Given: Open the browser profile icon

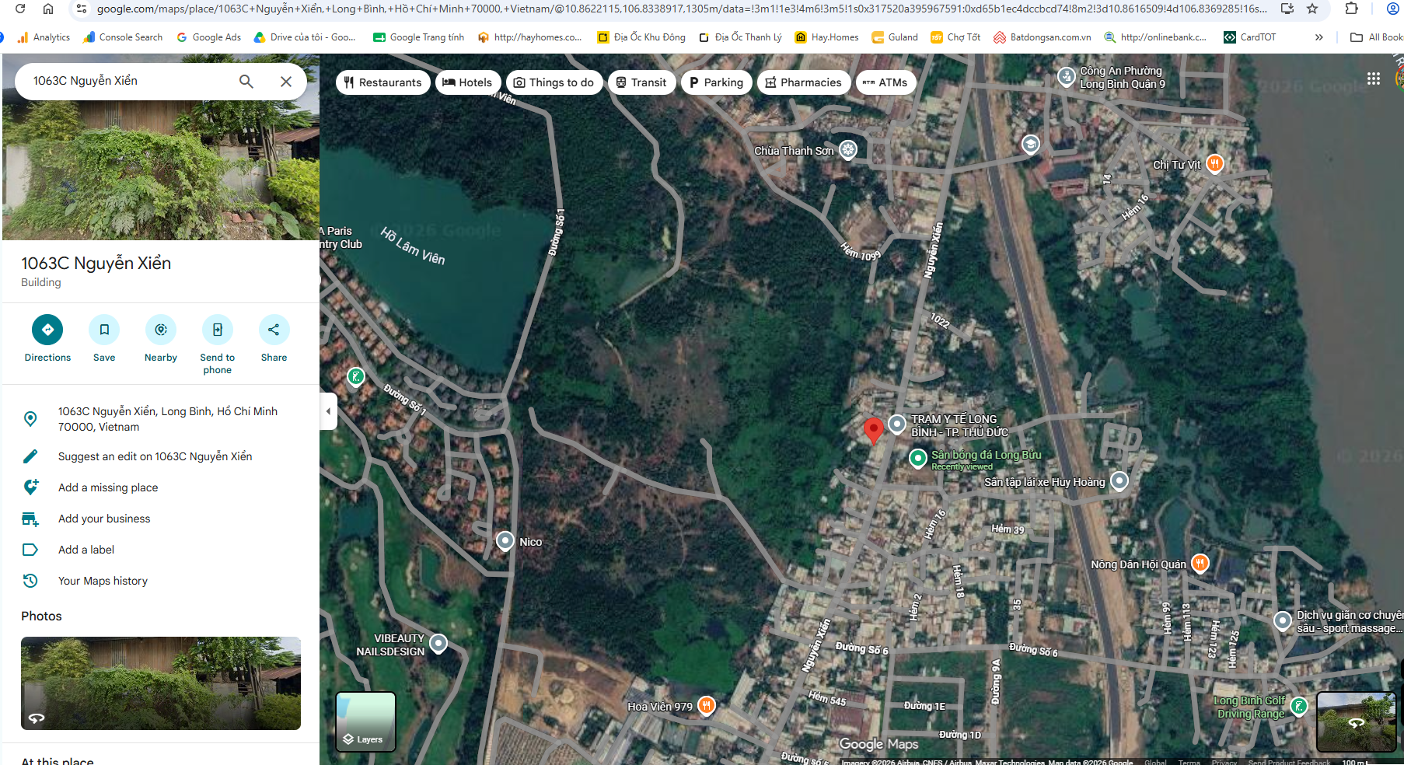Looking at the screenshot, I should click(x=1393, y=9).
